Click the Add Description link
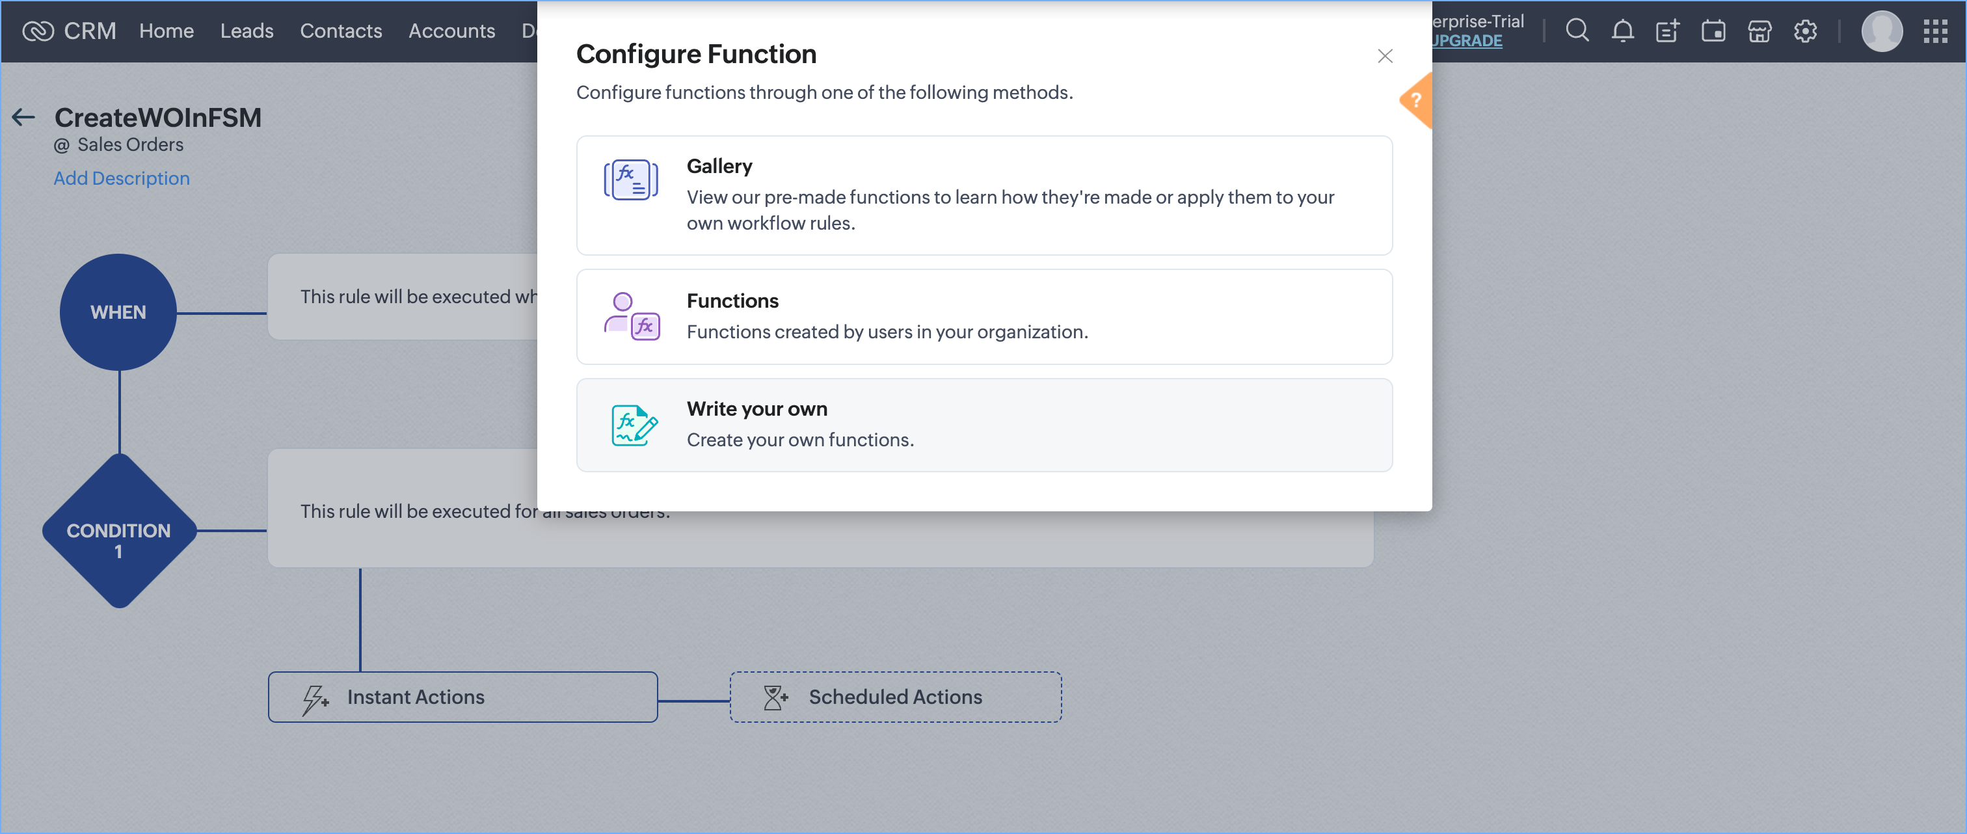Image resolution: width=1967 pixels, height=834 pixels. point(122,178)
